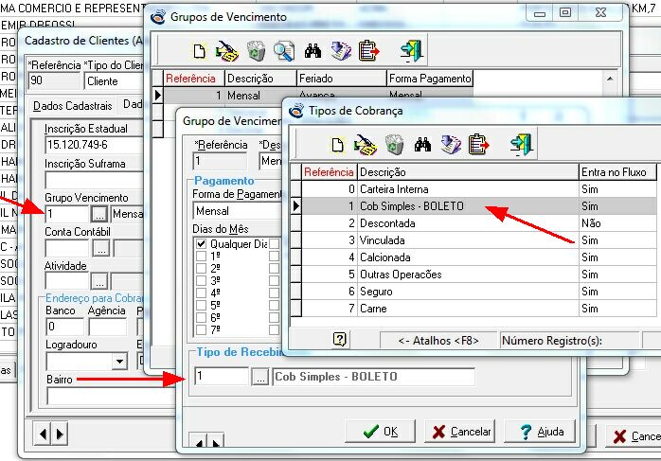The image size is (661, 461).
Task: Click exit door icon in Grupos de Vencimento toolbar
Action: pyautogui.click(x=411, y=50)
